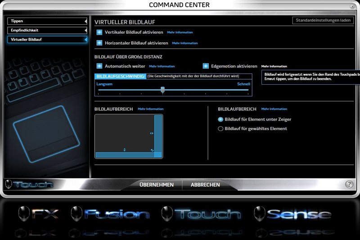Open Mehr Information for Automatisch weiter
The height and width of the screenshot is (240, 360).
click(162, 66)
